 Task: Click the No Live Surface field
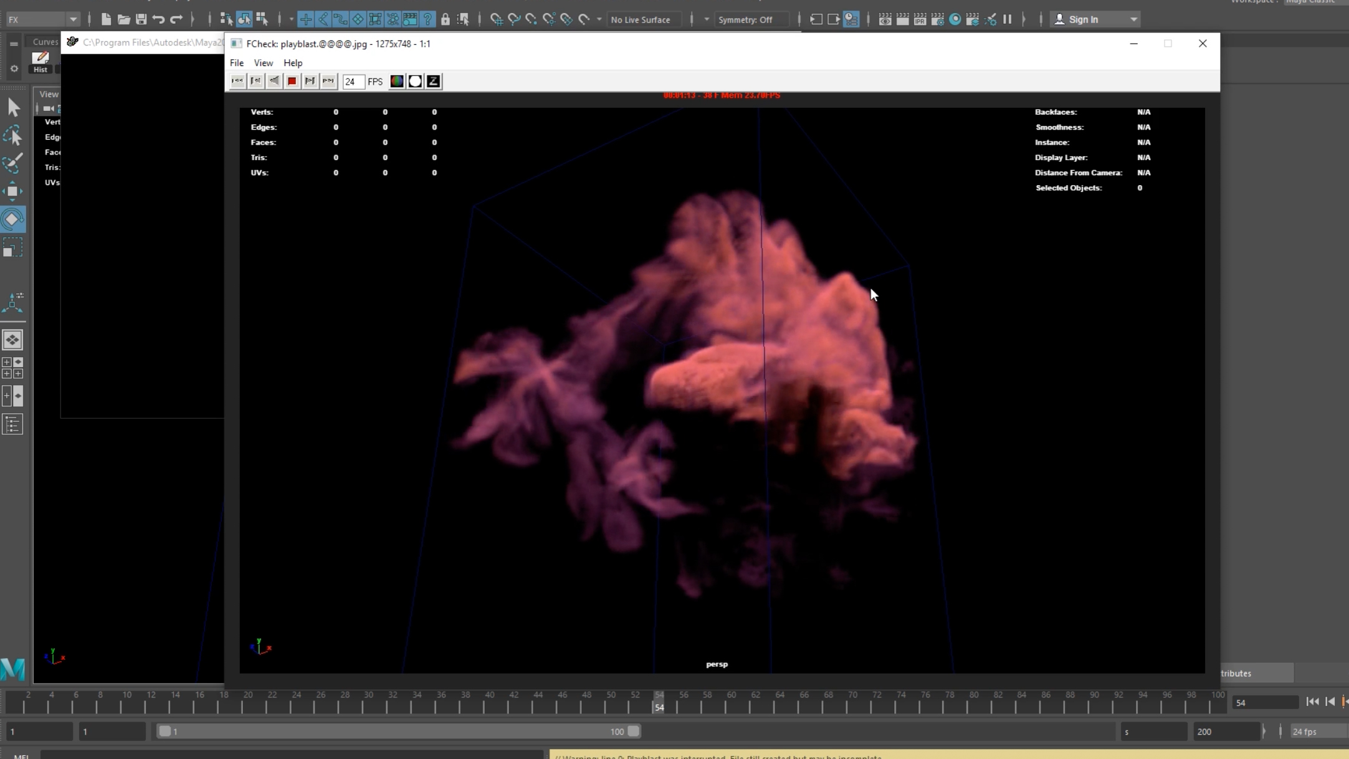coord(641,19)
